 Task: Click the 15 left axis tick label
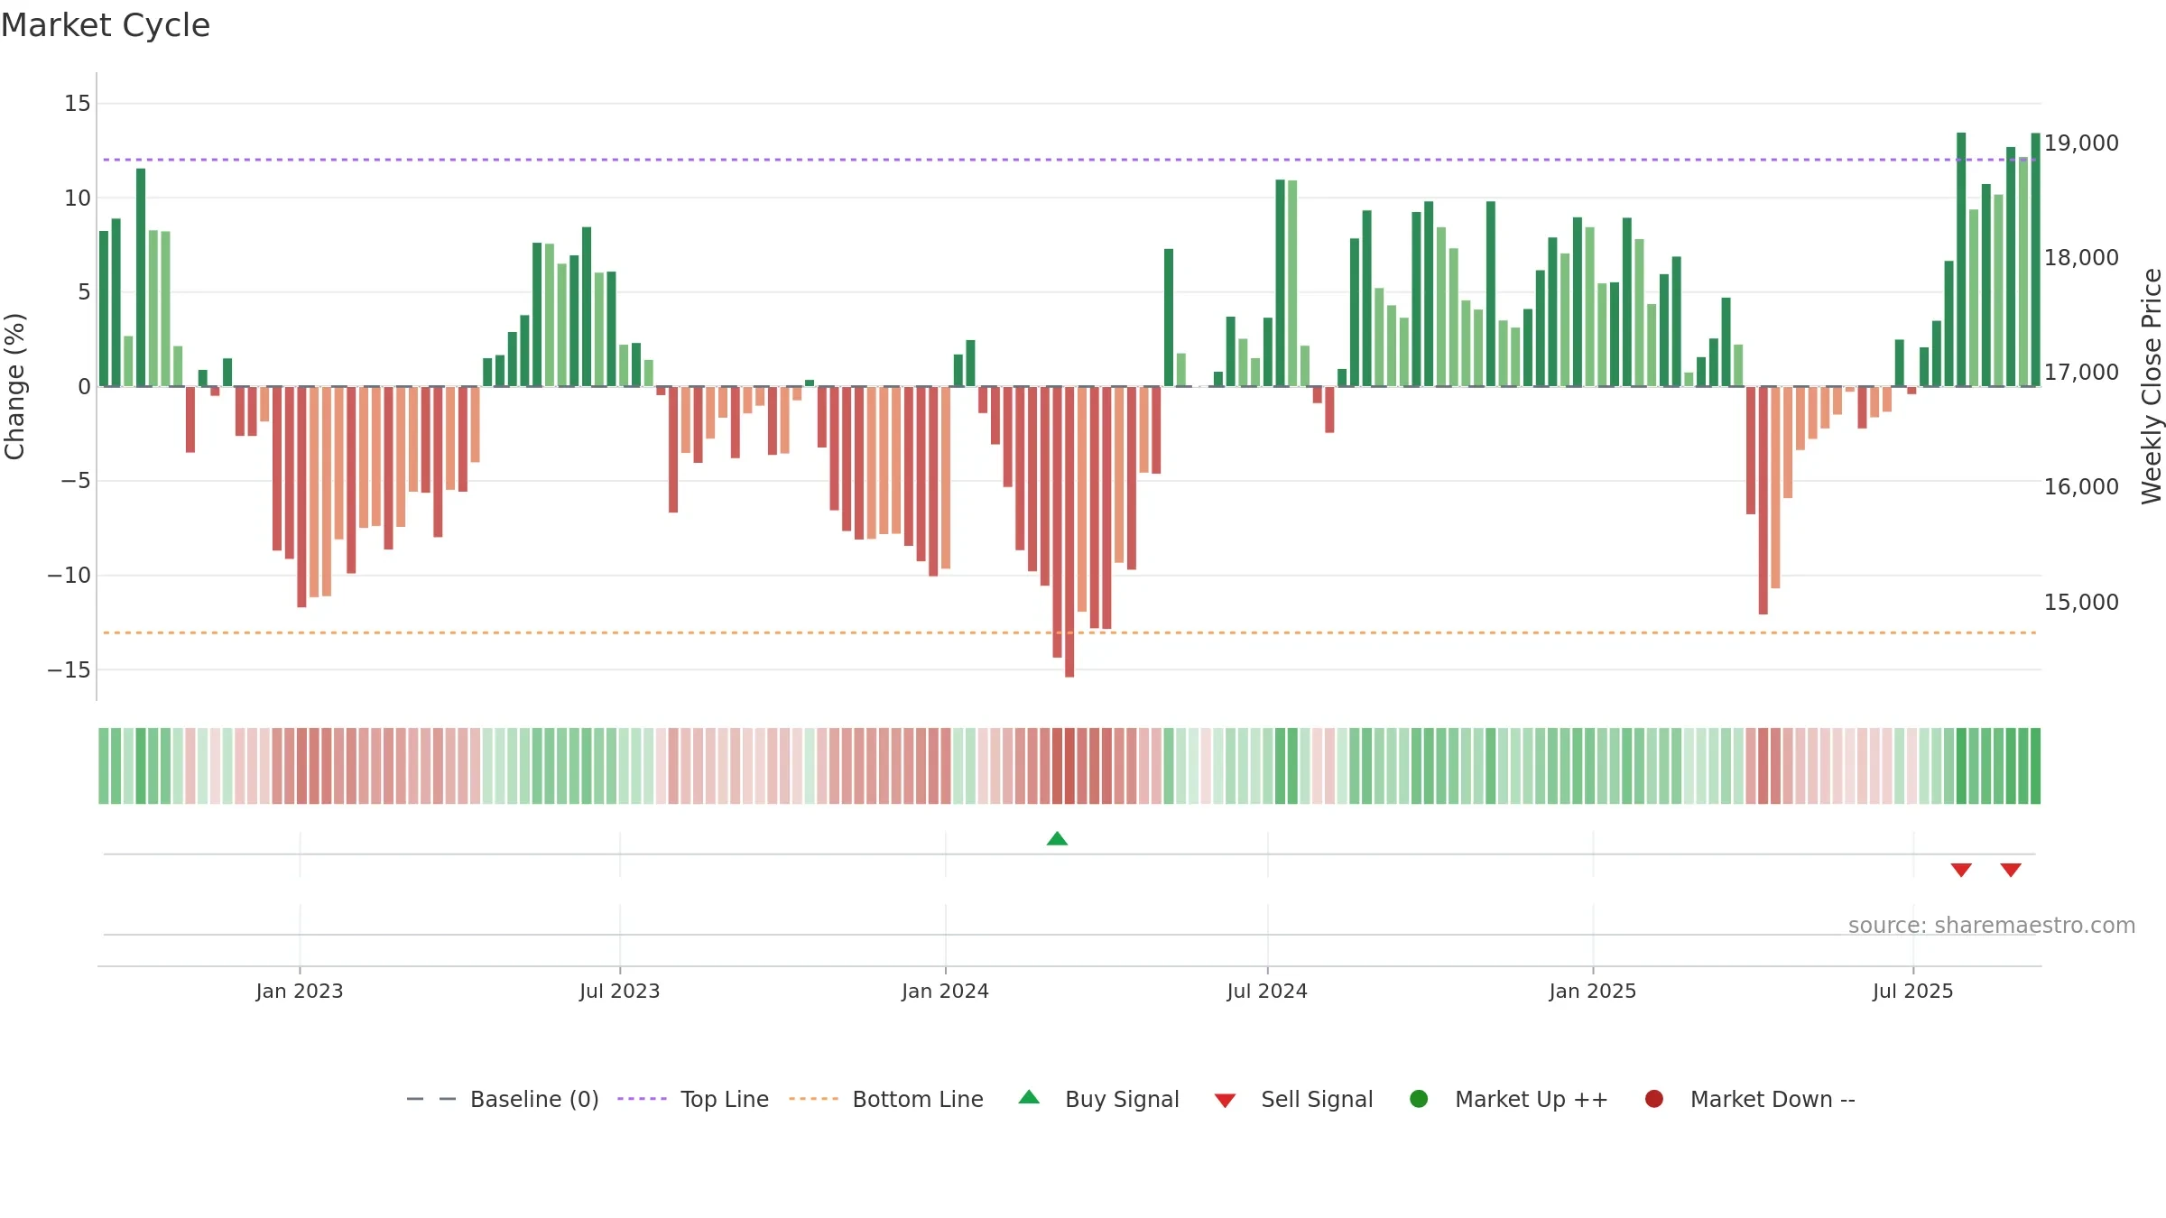78,104
